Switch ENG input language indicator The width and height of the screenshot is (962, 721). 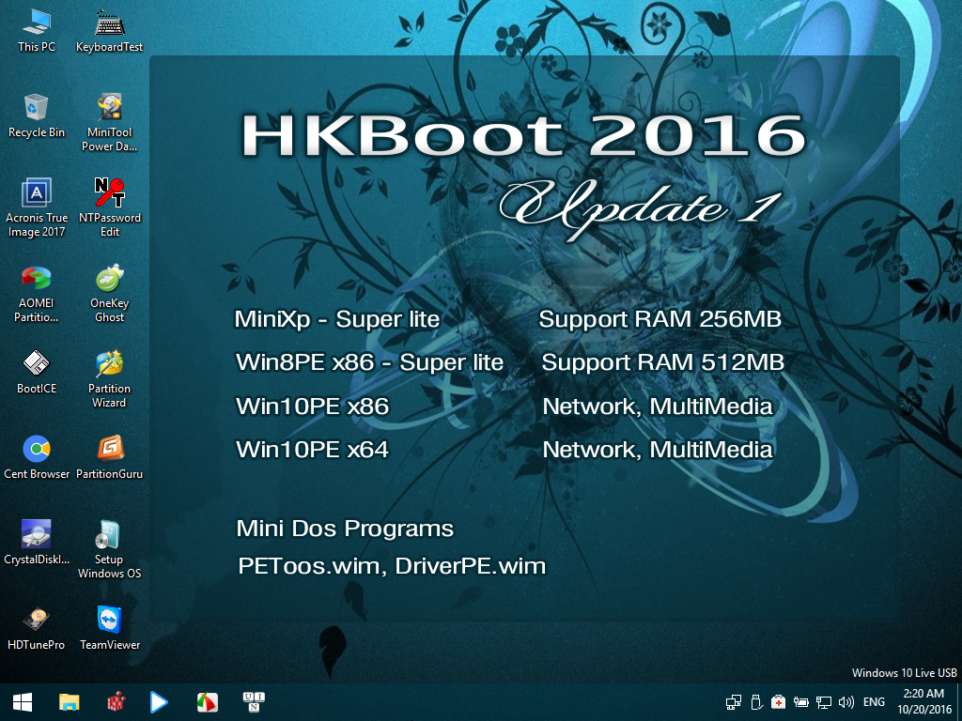click(874, 702)
